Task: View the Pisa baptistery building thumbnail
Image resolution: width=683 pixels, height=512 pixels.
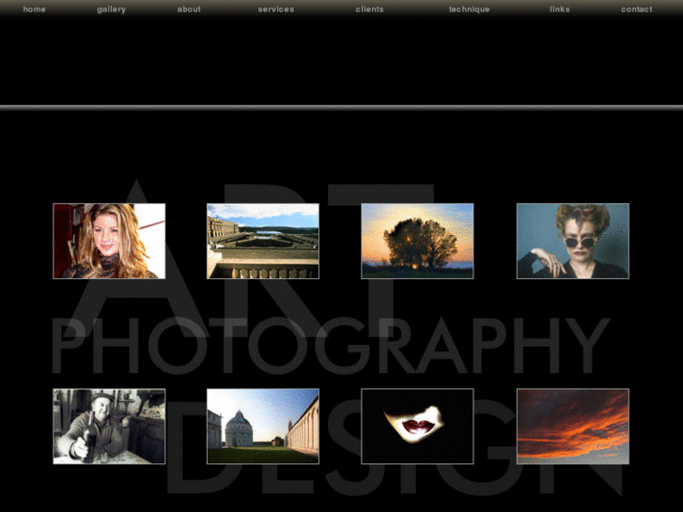Action: [263, 427]
